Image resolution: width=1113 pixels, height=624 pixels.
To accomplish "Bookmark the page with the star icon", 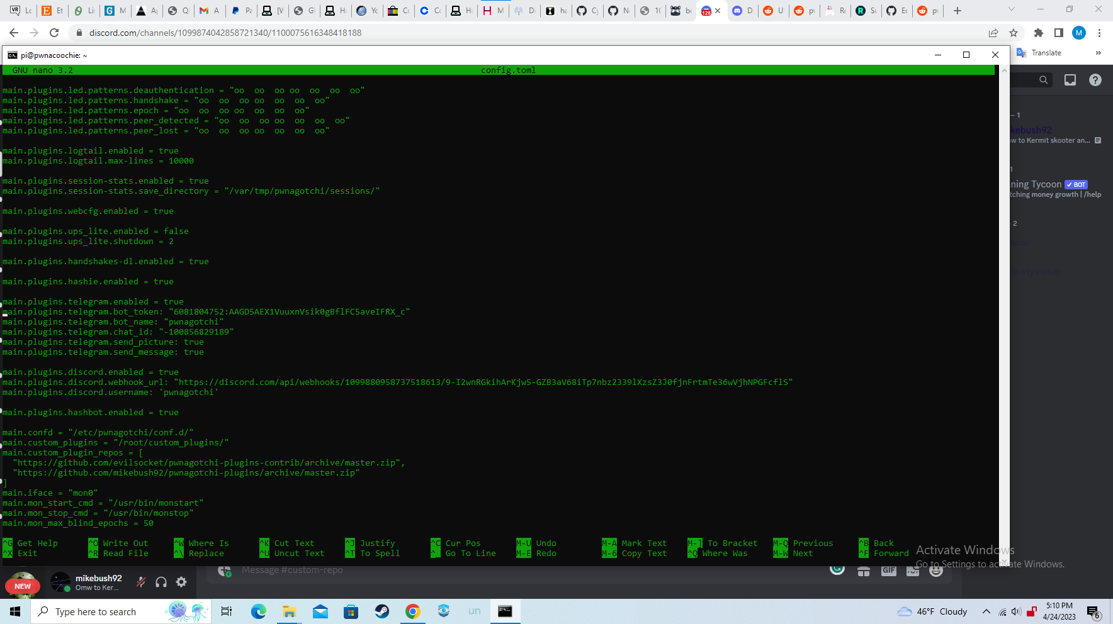I will coord(1014,33).
